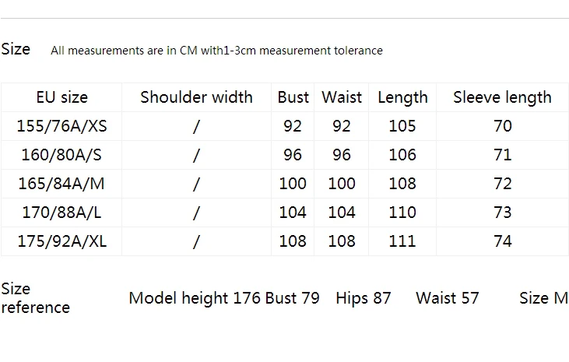Click the measurement tolerance note text
This screenshot has height=362, width=569.
click(x=216, y=51)
